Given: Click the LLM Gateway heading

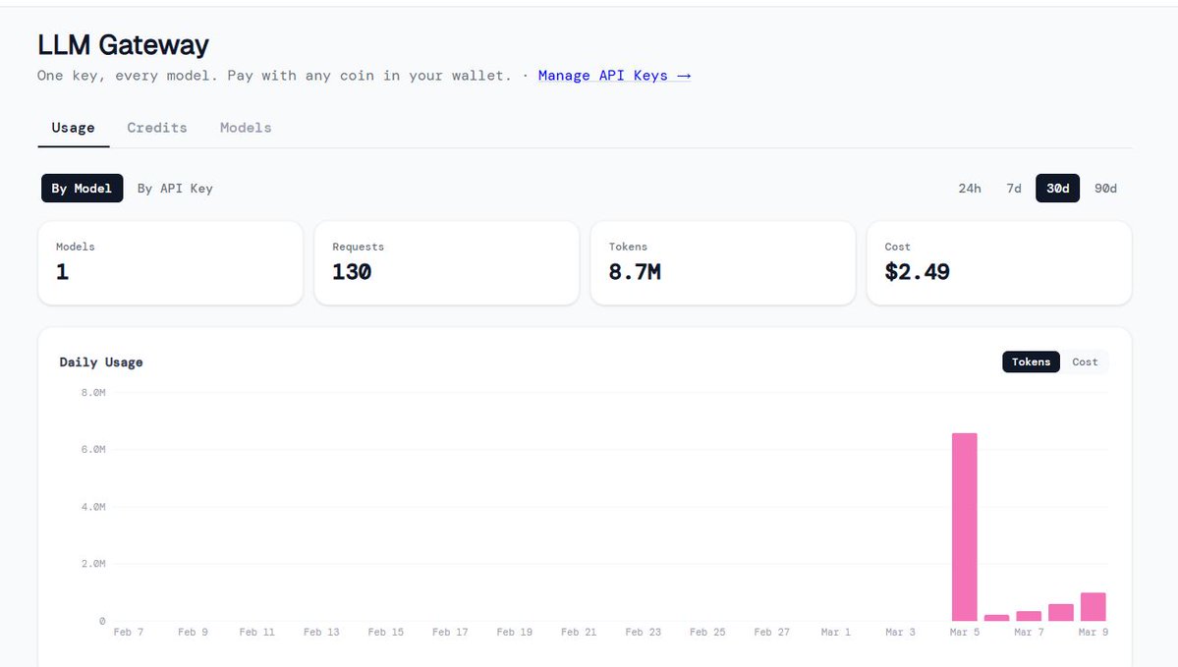Looking at the screenshot, I should click(123, 44).
